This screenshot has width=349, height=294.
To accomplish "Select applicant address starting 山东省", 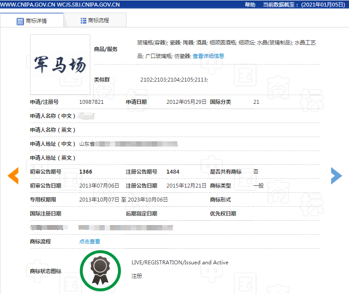I will (128, 144).
